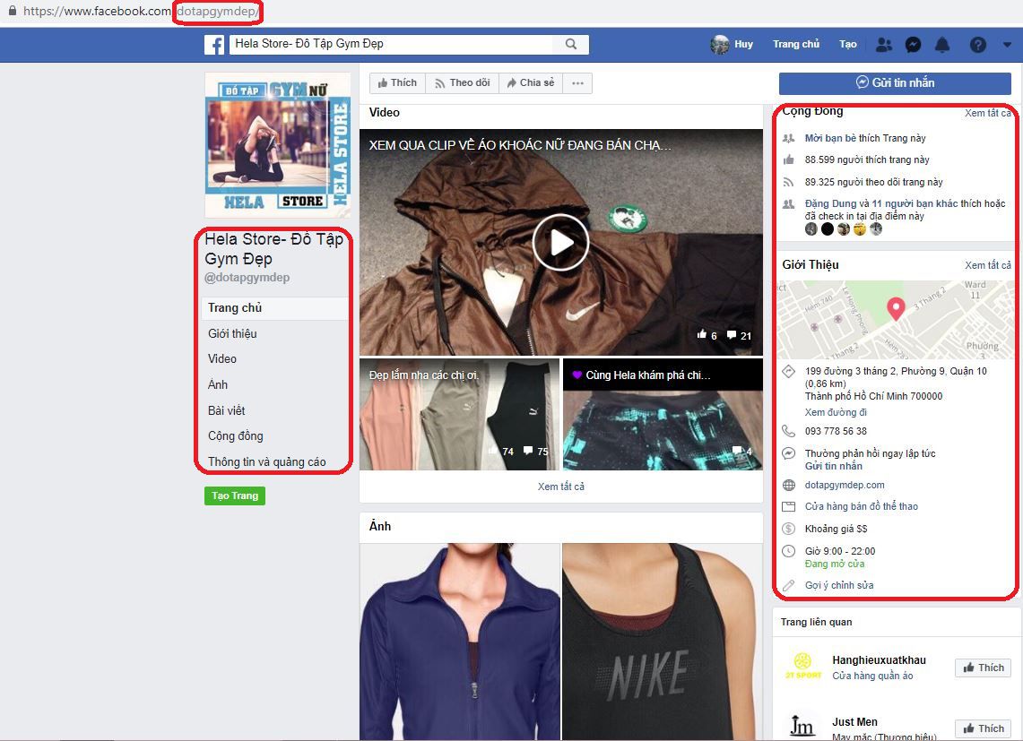1023x741 pixels.
Task: Open Friend Requests icon in top bar
Action: click(x=884, y=45)
